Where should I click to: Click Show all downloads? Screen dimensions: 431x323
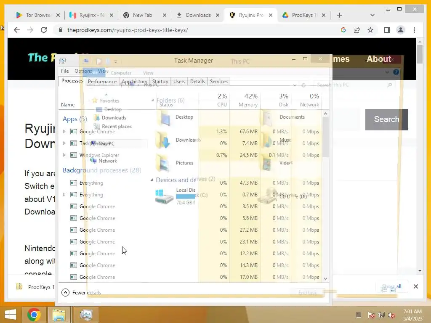click(392, 286)
